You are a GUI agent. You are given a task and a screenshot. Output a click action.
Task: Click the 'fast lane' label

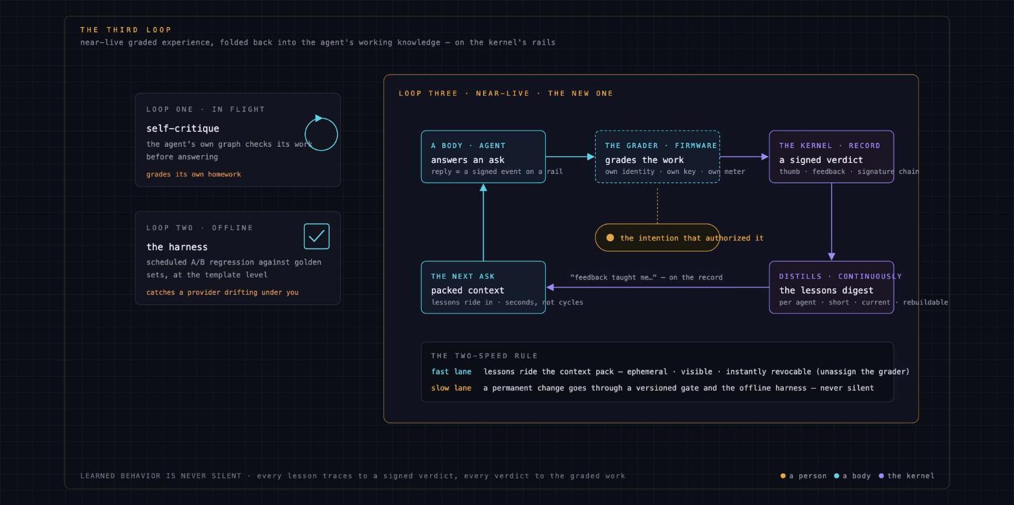coord(451,372)
